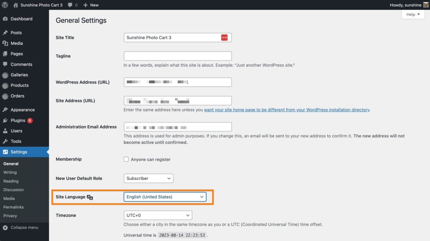This screenshot has width=430, height=241.
Task: Click the Plugins plug icon
Action: pos(5,121)
